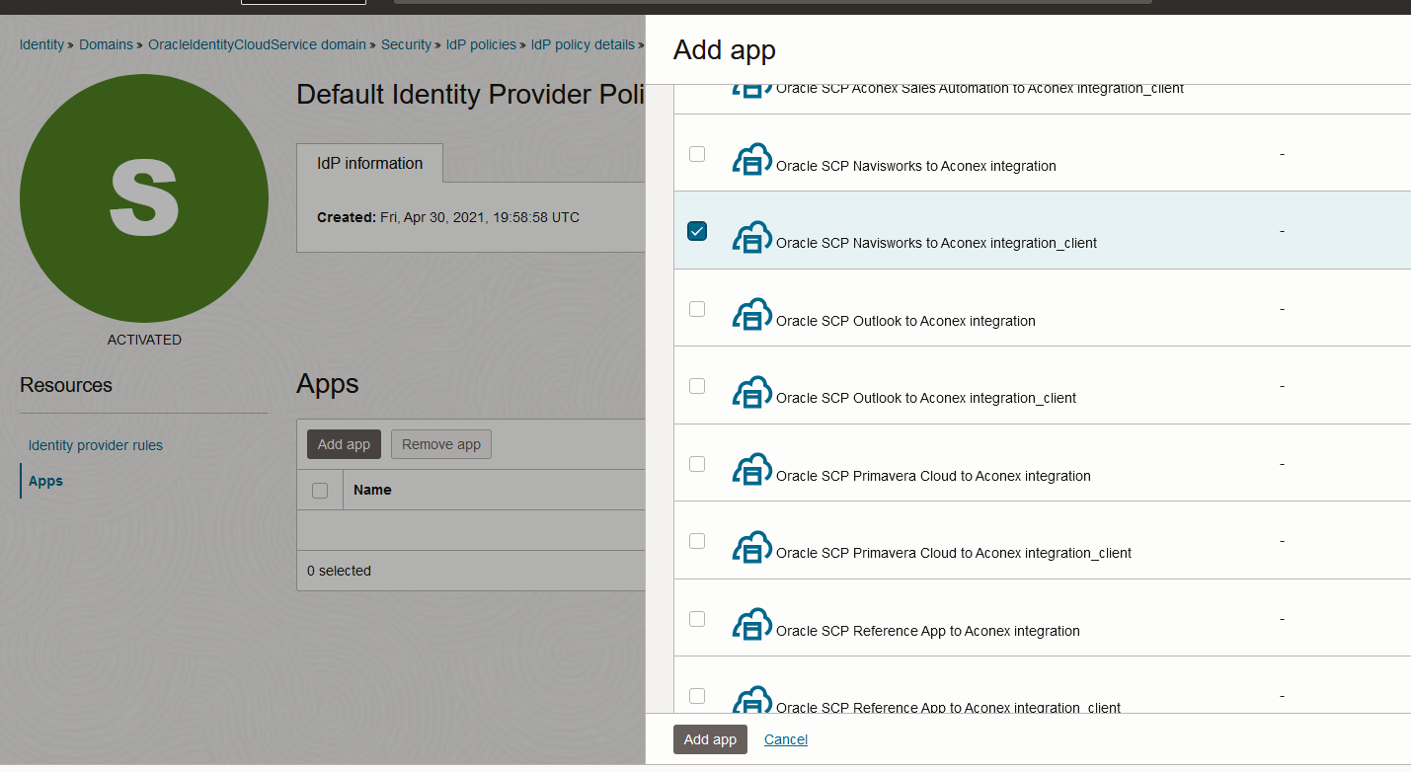The image size is (1411, 772).
Task: Click the app icon for Reference App to Aconex integration
Action: point(751,624)
